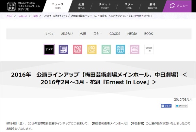
Task: Select the すべて category filter
Action: (49, 34)
